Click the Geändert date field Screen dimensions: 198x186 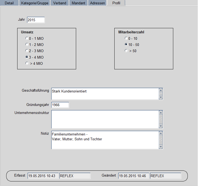tap(133, 176)
